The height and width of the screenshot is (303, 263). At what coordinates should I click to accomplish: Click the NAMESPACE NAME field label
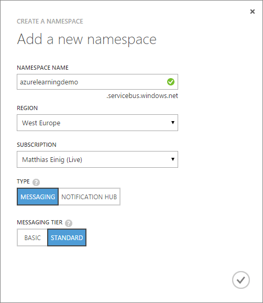tap(42, 68)
